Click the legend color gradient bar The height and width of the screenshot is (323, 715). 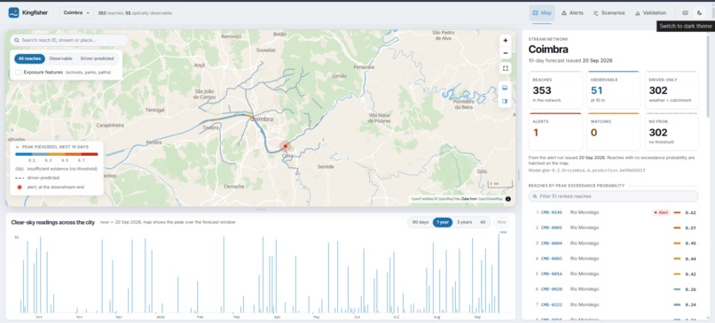pos(57,154)
